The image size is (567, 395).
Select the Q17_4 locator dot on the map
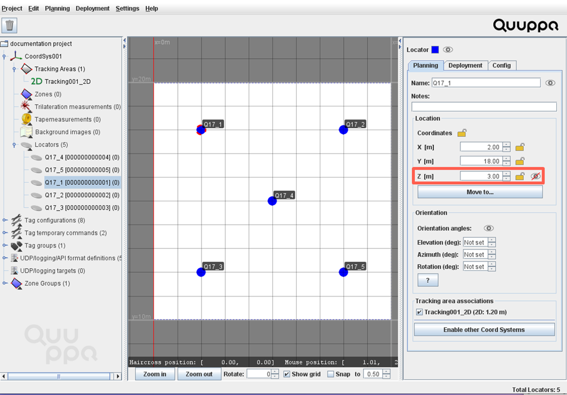click(272, 201)
